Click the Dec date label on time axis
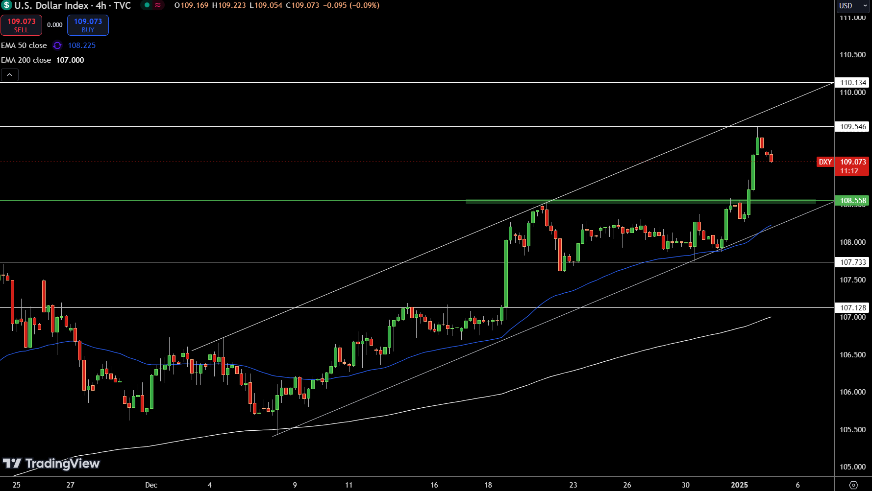 click(x=151, y=485)
